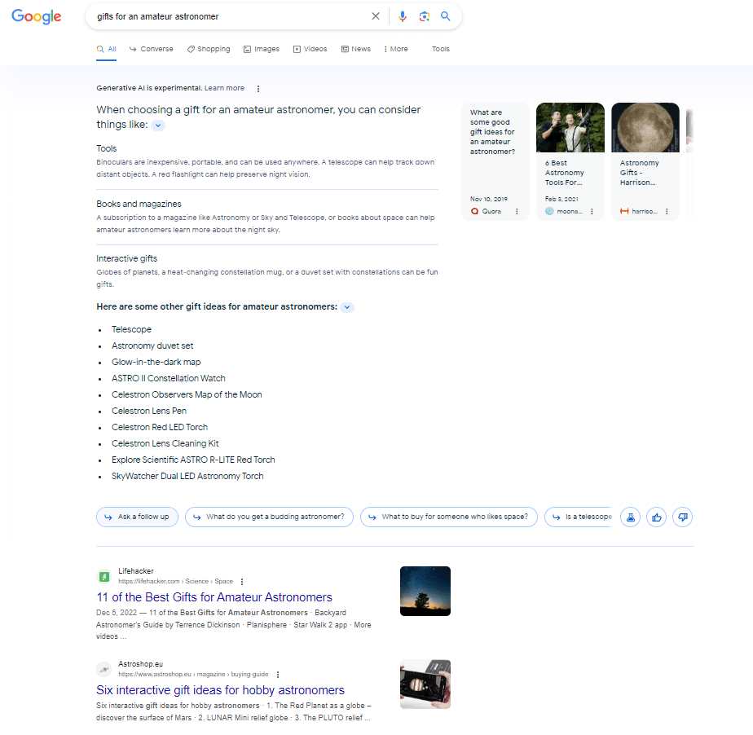This screenshot has width=753, height=735.
Task: Start voice search with microphone icon
Action: pos(403,16)
